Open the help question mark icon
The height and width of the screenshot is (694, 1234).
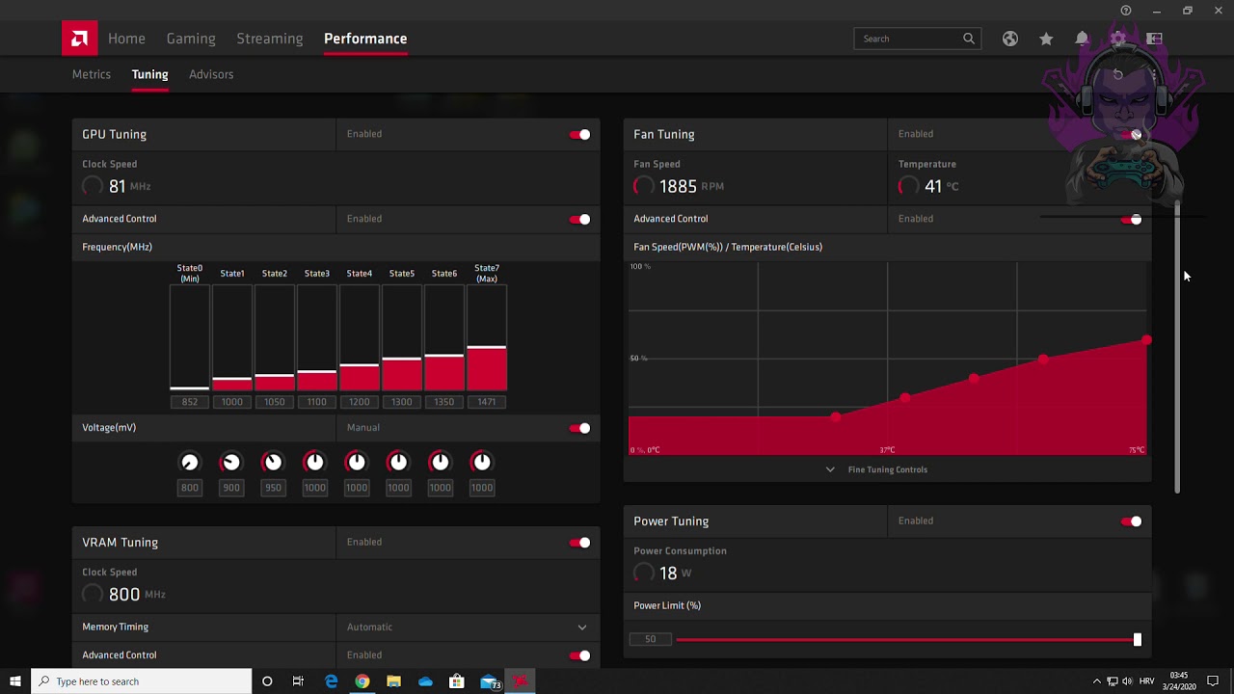click(x=1126, y=11)
